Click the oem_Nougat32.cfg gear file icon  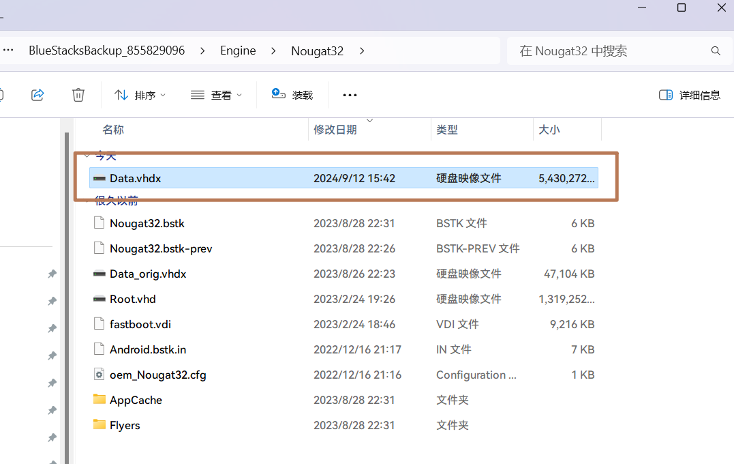click(100, 375)
